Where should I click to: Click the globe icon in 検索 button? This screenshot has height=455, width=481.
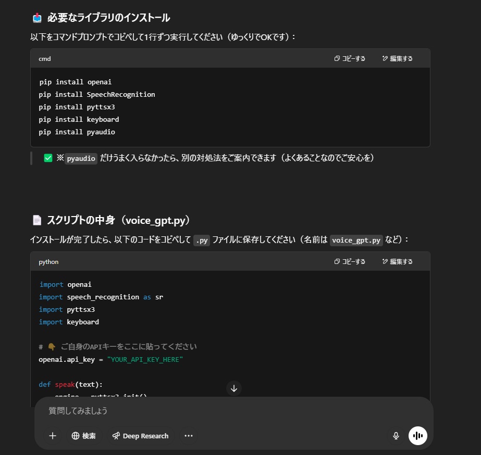pos(76,436)
